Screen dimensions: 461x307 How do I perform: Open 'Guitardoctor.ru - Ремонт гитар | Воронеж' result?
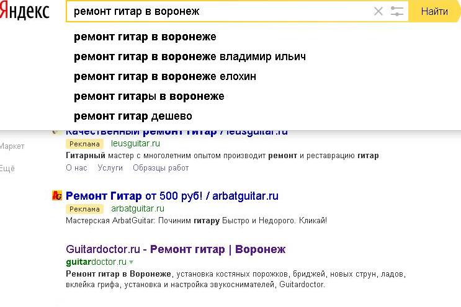(x=176, y=249)
